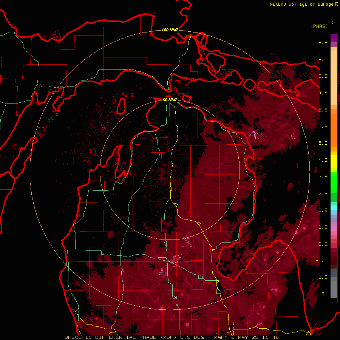The width and height of the screenshot is (340, 340).
Task: Pick the cyan segment of the color scale
Action: [334, 208]
